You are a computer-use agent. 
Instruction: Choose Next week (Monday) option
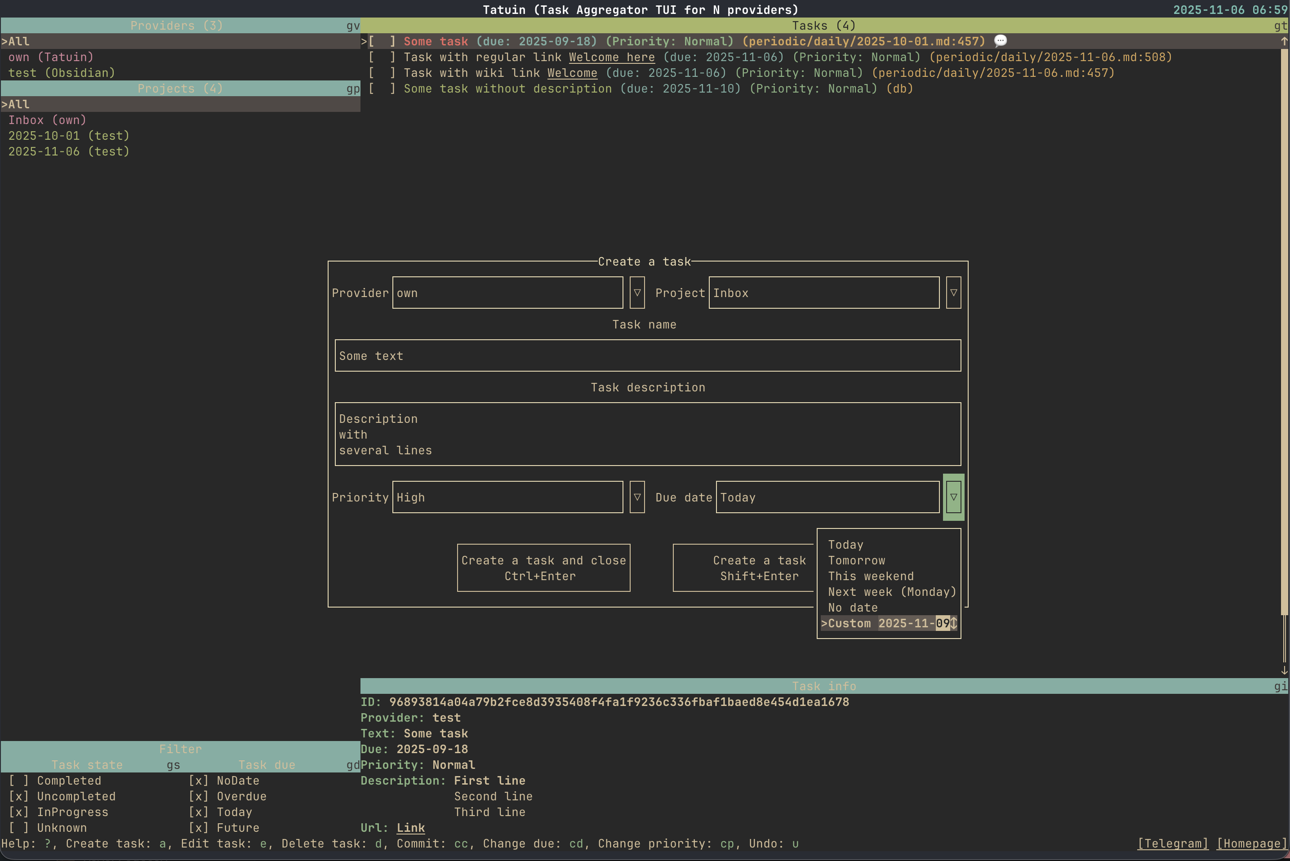coord(891,592)
